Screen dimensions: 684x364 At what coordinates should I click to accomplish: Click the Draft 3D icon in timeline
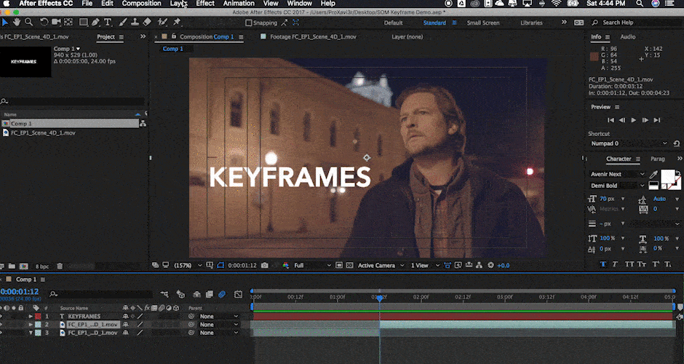tap(180, 294)
